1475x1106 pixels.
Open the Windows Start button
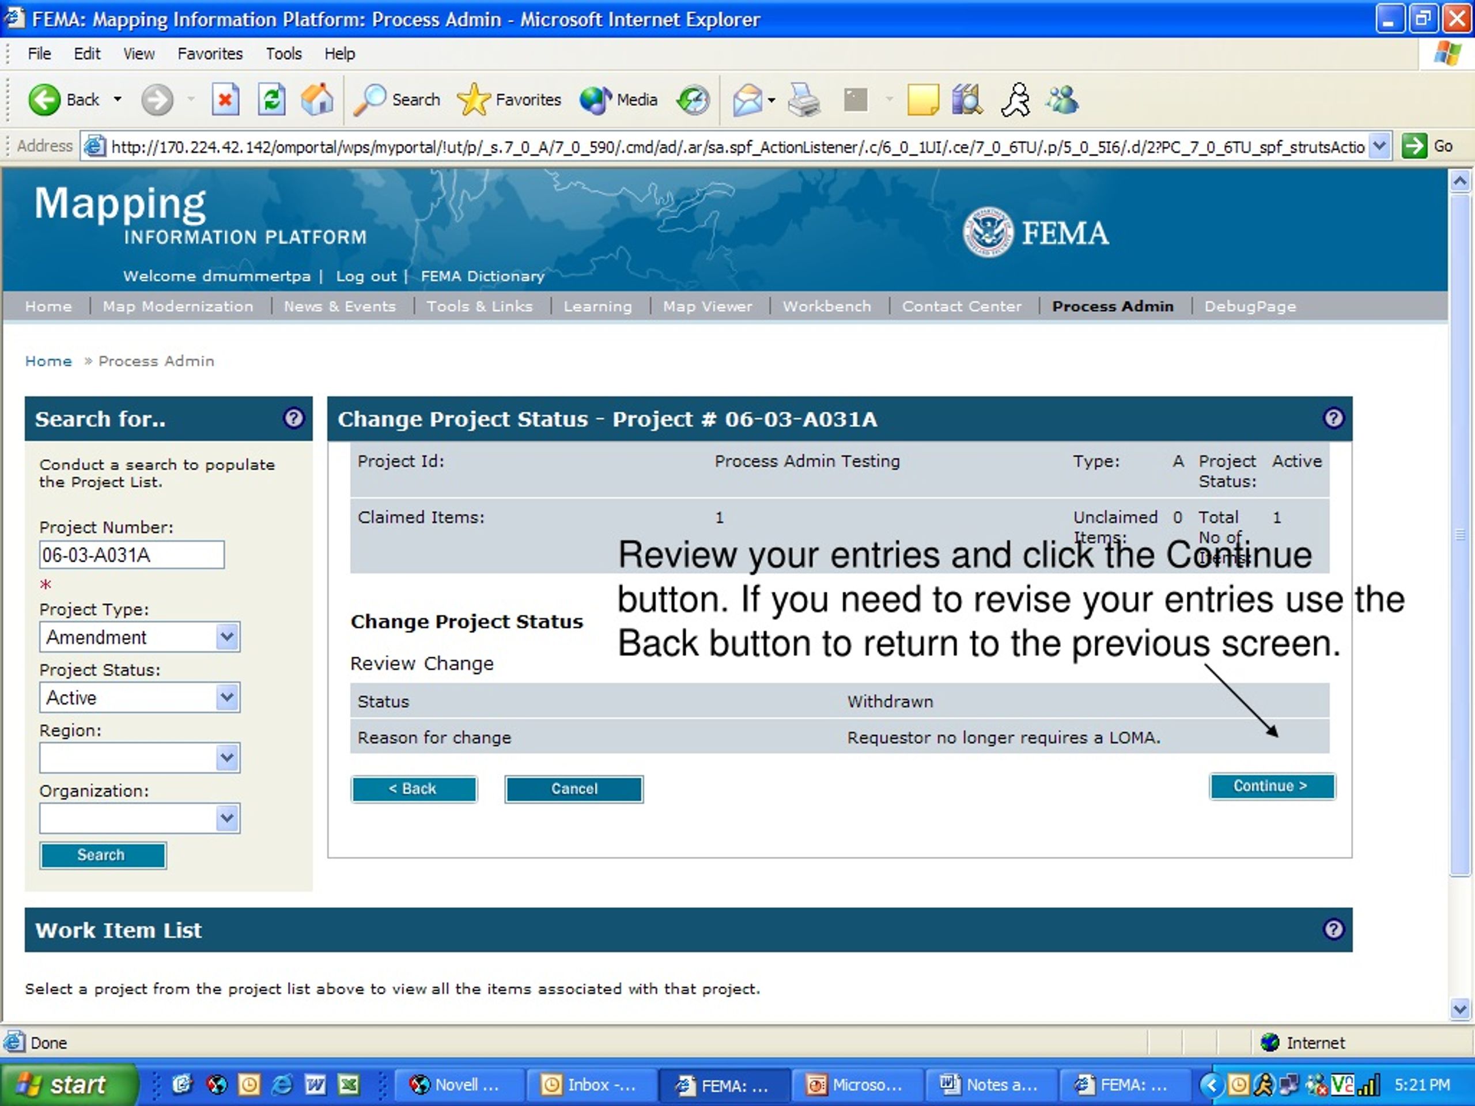(69, 1085)
